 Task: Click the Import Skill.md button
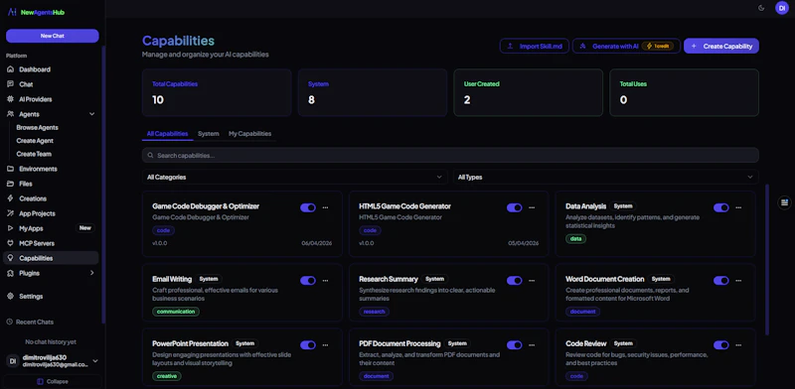coord(535,46)
